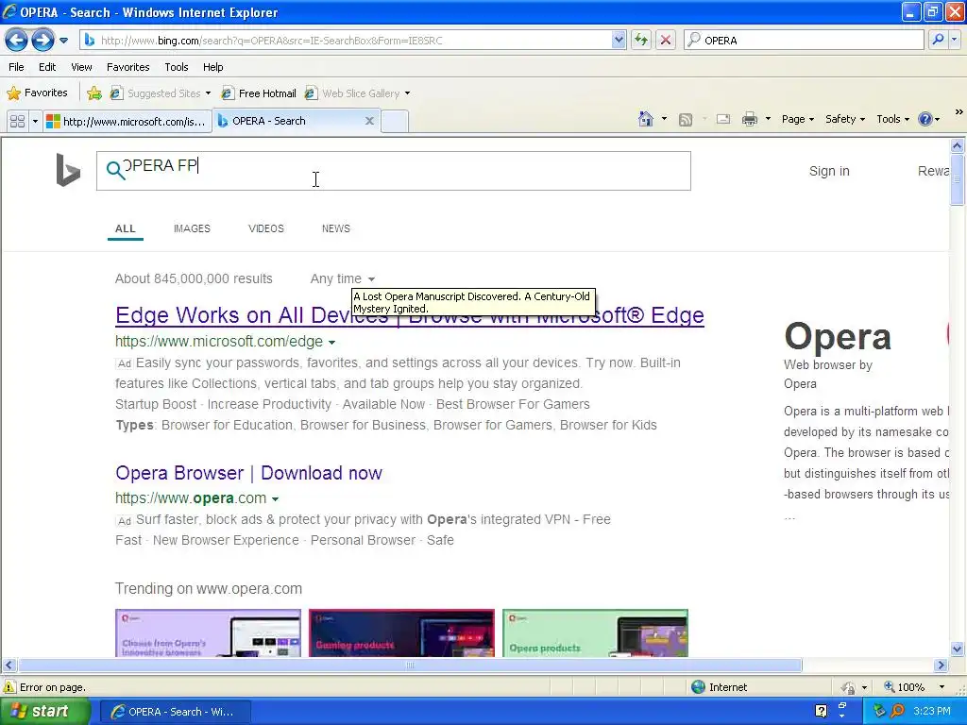Open Choose from Opera's browsers thumbnail
This screenshot has width=967, height=725.
click(208, 633)
